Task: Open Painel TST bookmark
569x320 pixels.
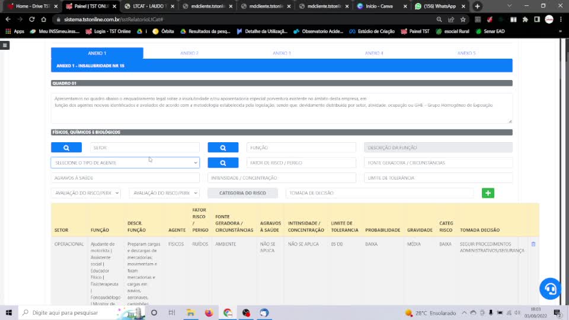Action: 415,31
